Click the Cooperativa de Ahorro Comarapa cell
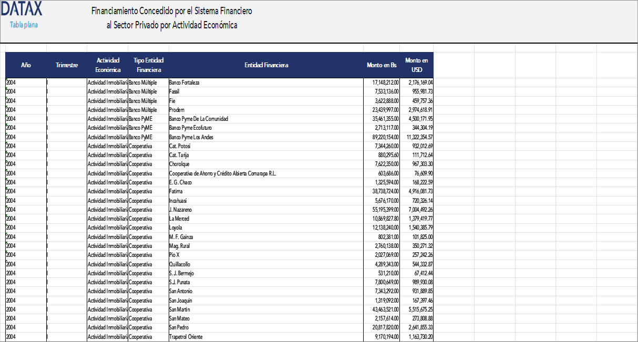638x342 pixels. (222, 173)
